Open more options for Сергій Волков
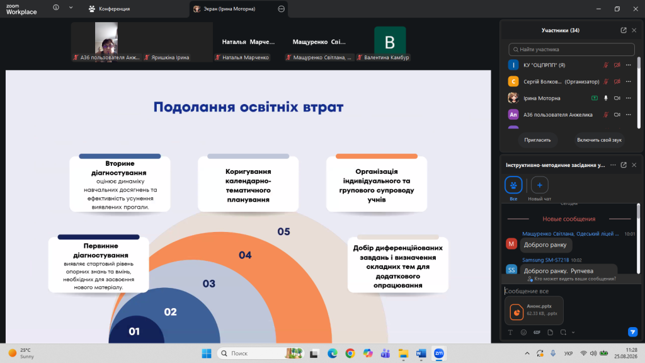 tap(628, 81)
